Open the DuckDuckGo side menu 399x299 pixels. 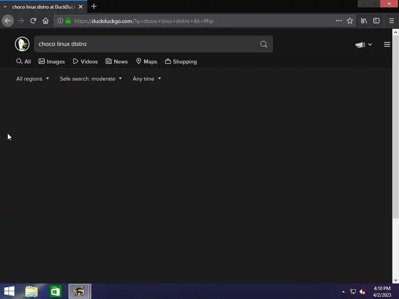point(387,44)
